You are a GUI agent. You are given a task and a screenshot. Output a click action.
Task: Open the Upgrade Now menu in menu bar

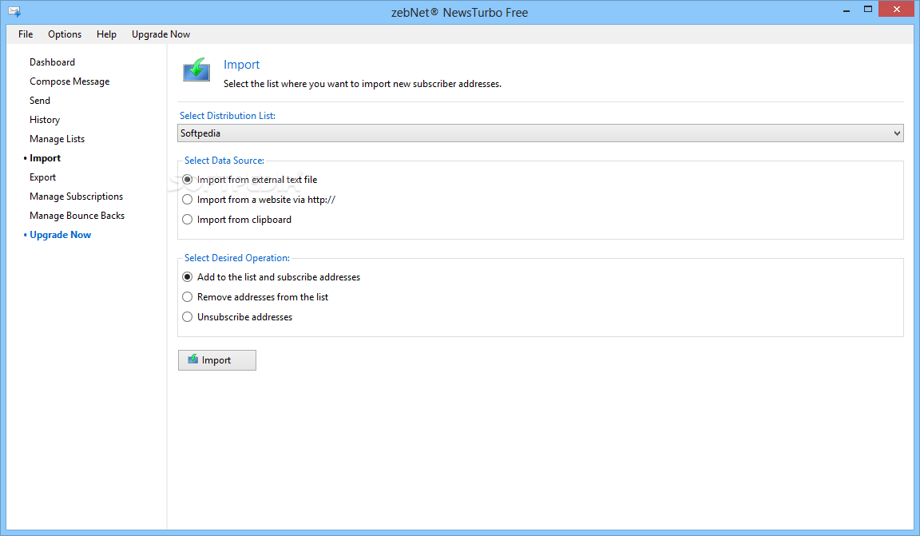click(x=161, y=34)
